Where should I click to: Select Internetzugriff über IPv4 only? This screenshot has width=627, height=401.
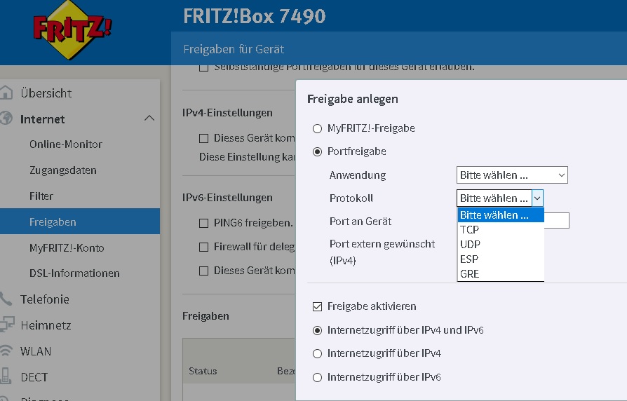(x=317, y=354)
